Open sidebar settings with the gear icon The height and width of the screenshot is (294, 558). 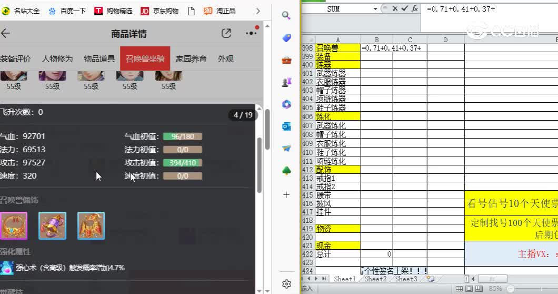coord(286,283)
